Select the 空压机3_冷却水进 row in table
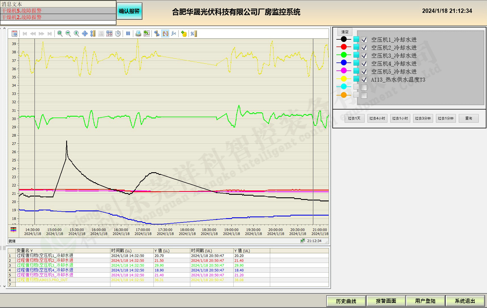This screenshot has width=487, height=308. 45,265
